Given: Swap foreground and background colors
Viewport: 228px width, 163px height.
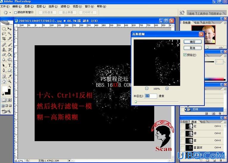Looking at the screenshot, I should point(10,87).
